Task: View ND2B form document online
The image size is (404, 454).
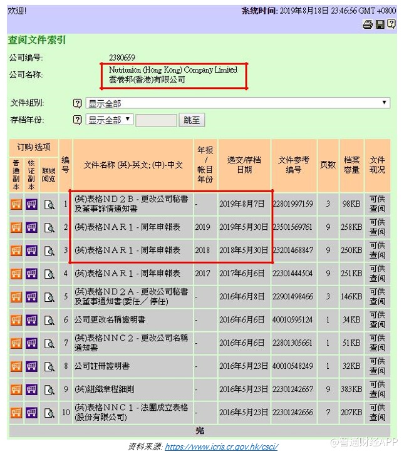Action: [x=49, y=204]
